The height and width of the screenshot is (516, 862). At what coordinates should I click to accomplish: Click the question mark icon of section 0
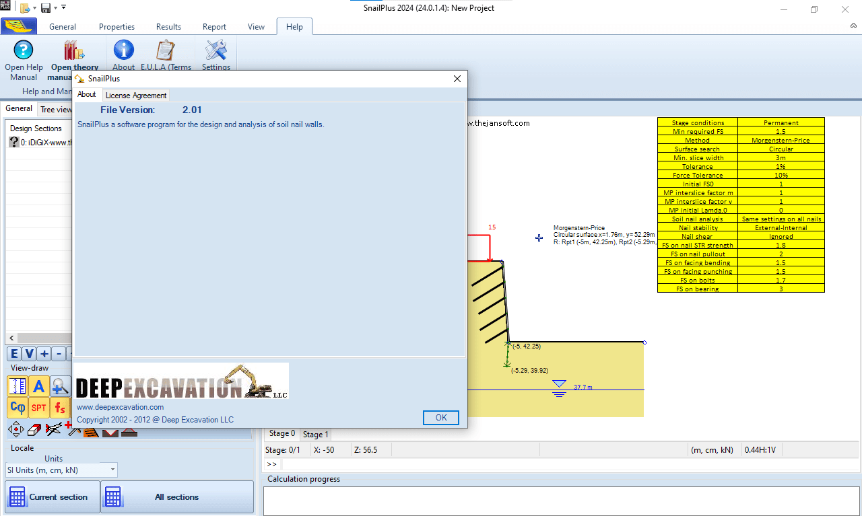coord(14,142)
